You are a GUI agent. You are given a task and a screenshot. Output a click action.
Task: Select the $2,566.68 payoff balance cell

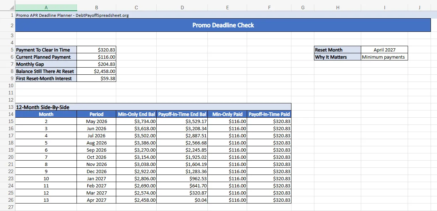pyautogui.click(x=182, y=143)
